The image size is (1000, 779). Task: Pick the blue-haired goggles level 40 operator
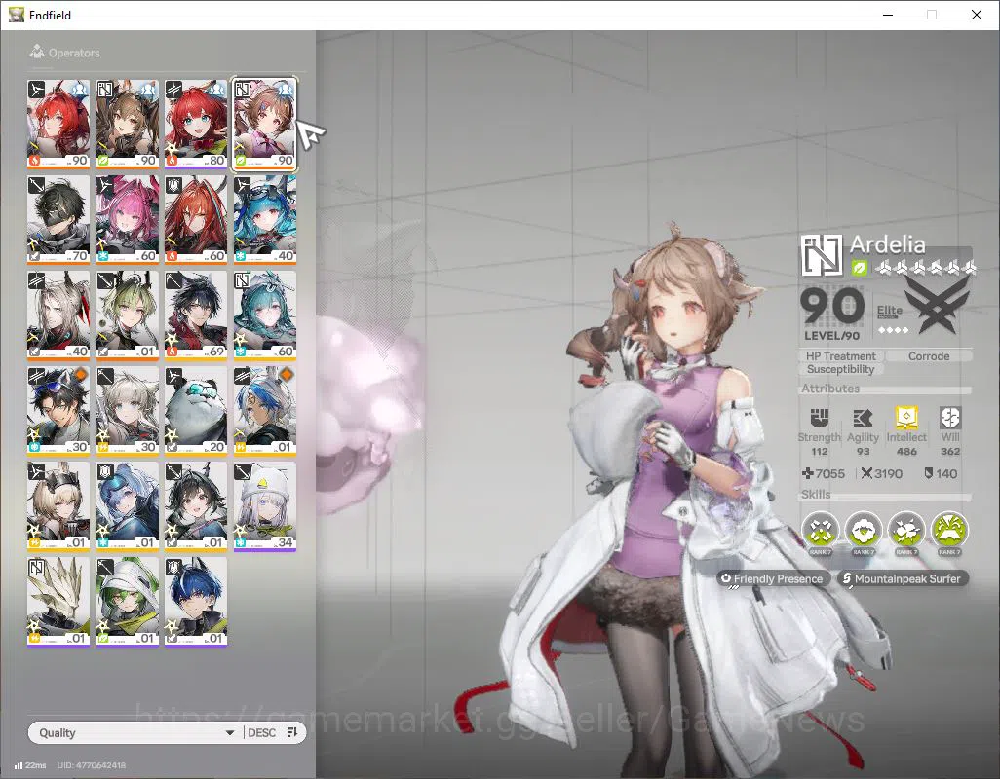pyautogui.click(x=265, y=218)
